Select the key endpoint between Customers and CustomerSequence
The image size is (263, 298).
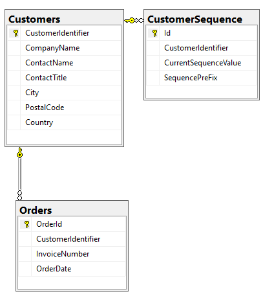pyautogui.click(x=130, y=20)
